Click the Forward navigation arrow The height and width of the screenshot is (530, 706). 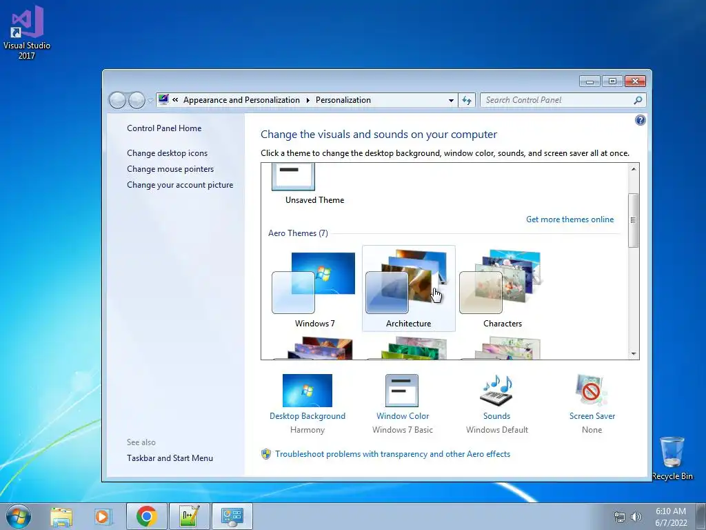coord(137,100)
